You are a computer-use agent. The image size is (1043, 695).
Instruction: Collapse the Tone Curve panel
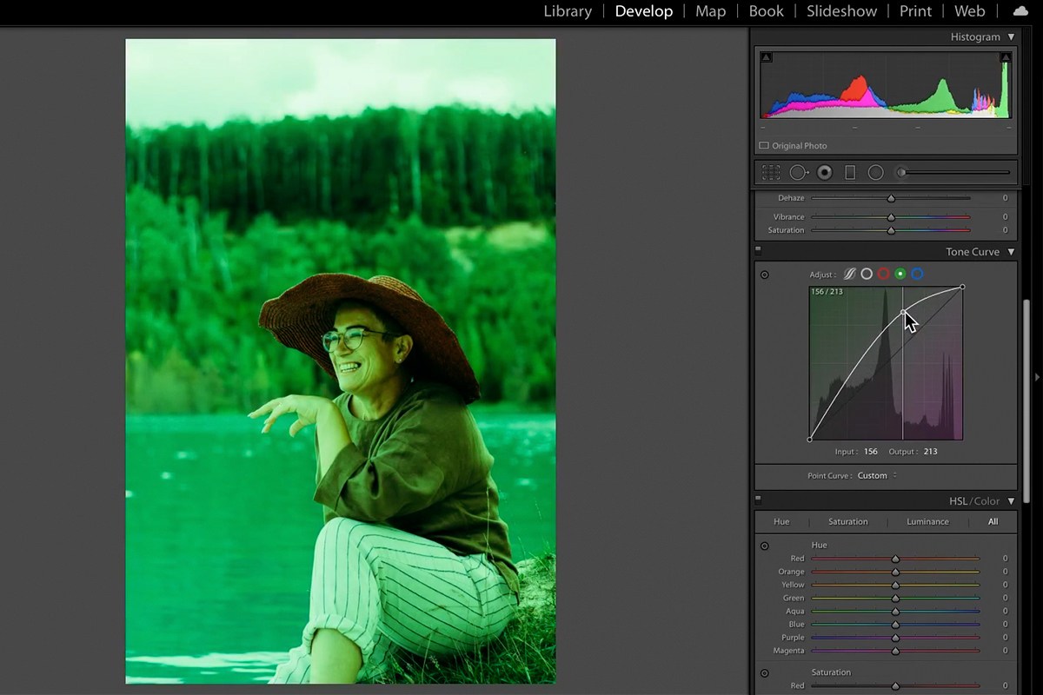1011,252
